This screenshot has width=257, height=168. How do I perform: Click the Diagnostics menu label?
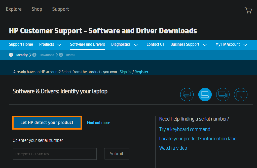tap(121, 44)
